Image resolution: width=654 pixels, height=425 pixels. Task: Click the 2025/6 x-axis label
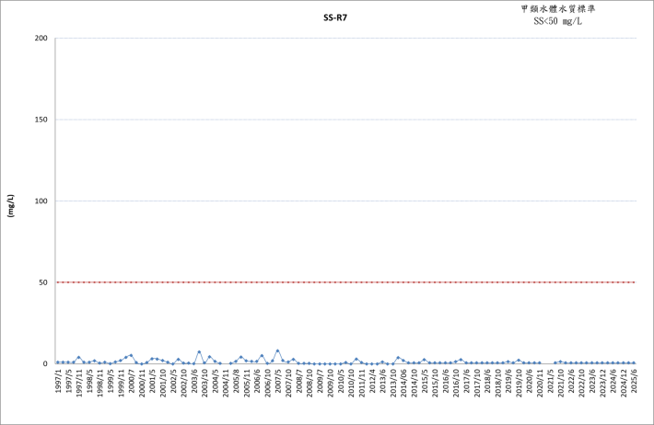click(634, 380)
